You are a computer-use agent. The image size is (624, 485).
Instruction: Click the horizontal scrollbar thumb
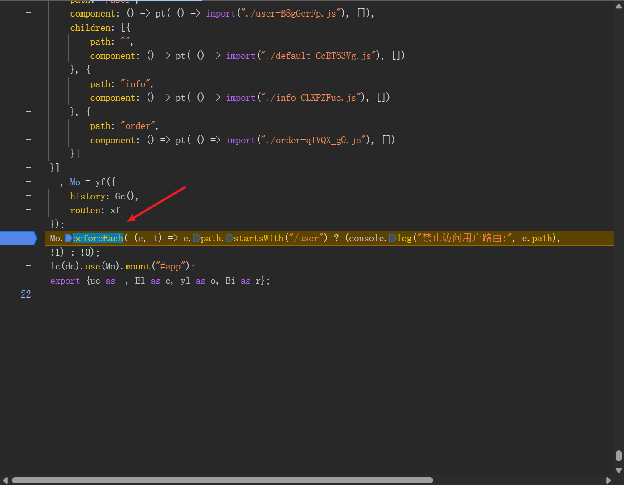click(223, 480)
